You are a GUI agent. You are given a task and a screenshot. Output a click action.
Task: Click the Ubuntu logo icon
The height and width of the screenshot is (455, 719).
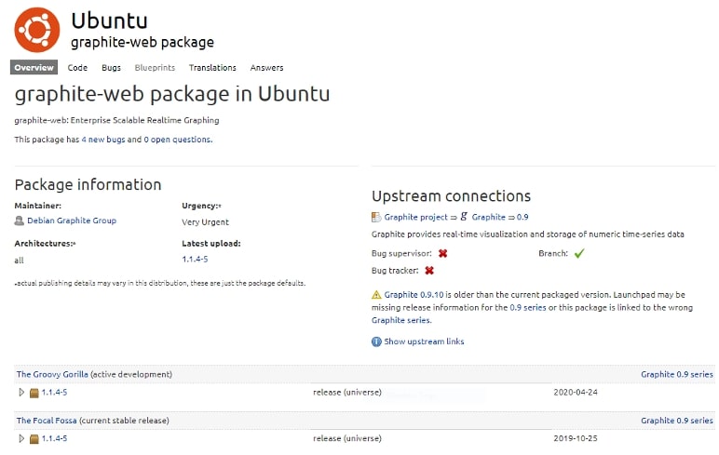tap(37, 30)
